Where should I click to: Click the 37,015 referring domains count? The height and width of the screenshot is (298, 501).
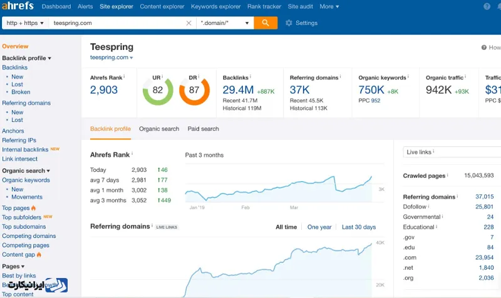tap(484, 196)
